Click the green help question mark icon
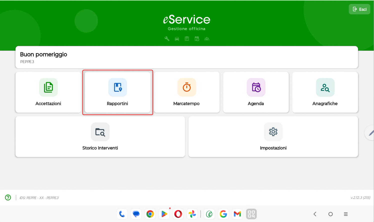 [x=8, y=198]
